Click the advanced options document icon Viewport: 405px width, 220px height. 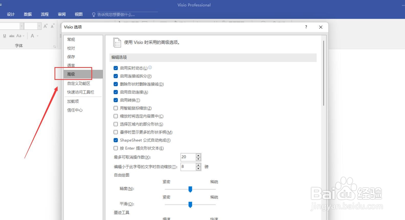pyautogui.click(x=117, y=43)
